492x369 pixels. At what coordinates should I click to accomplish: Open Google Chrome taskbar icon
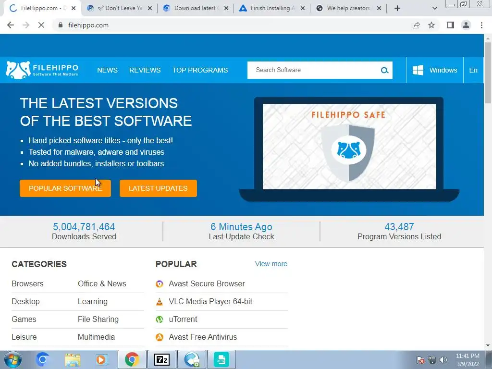(132, 359)
